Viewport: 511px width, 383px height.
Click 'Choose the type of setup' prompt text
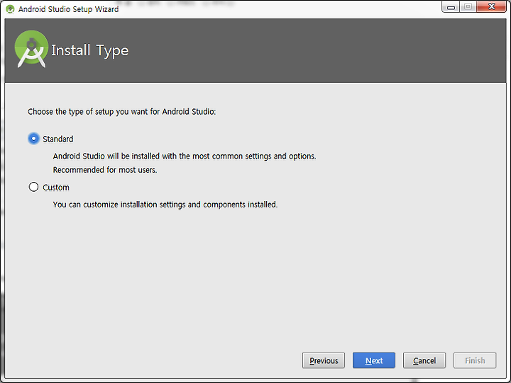click(x=121, y=112)
